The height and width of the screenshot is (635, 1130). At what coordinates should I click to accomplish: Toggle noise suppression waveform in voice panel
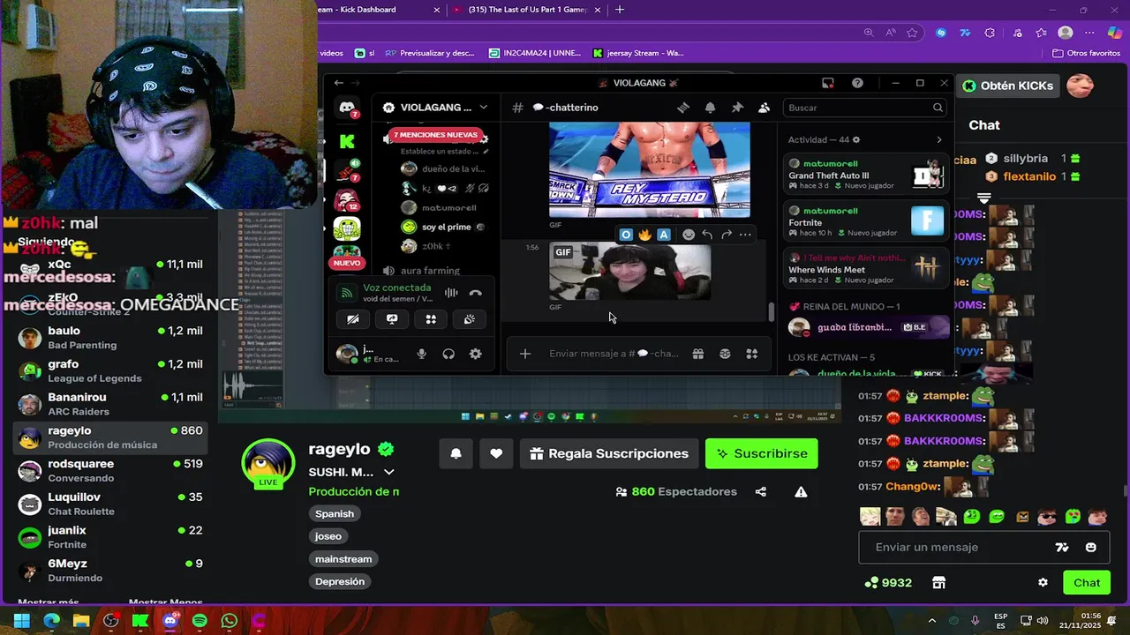[x=451, y=293]
